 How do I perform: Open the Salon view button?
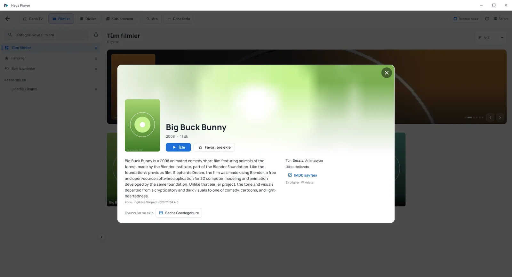[x=500, y=19]
